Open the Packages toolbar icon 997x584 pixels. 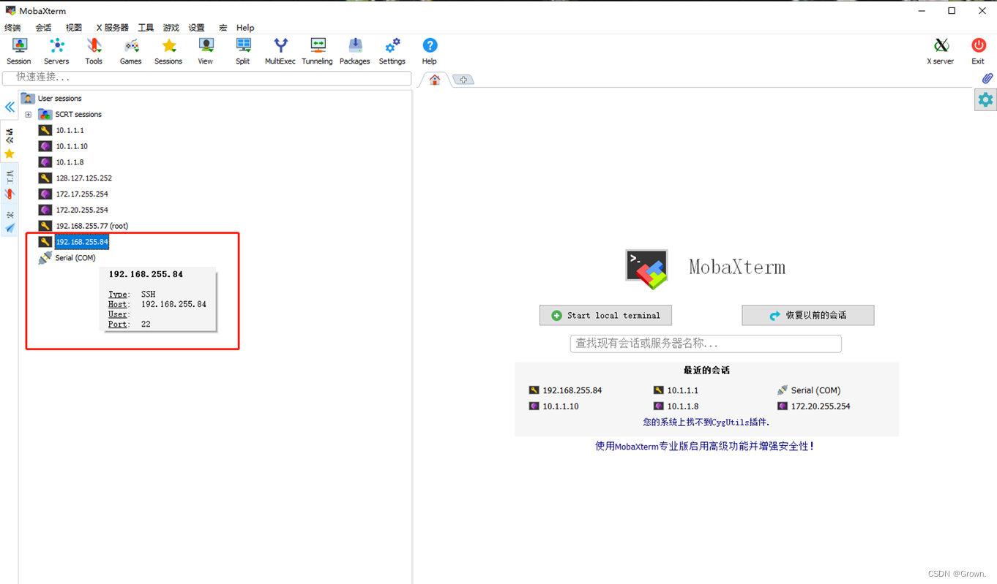pyautogui.click(x=355, y=51)
